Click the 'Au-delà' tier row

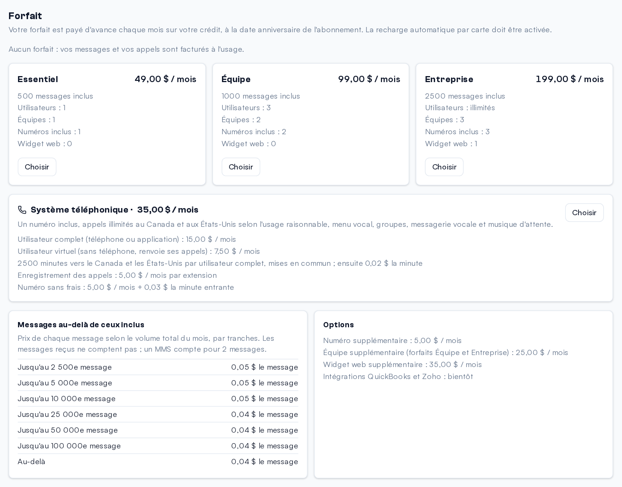click(158, 462)
